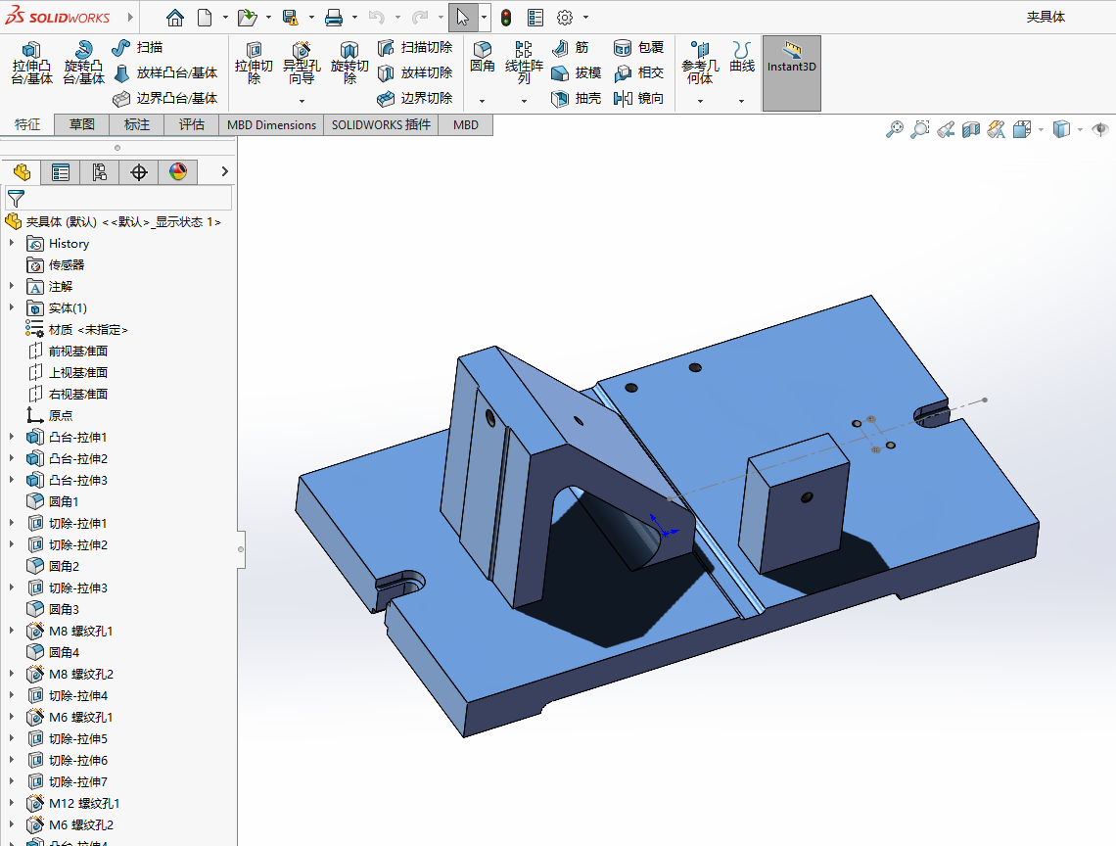
Task: Click the Revolved Cut (旋转切除) tool
Action: tap(349, 63)
